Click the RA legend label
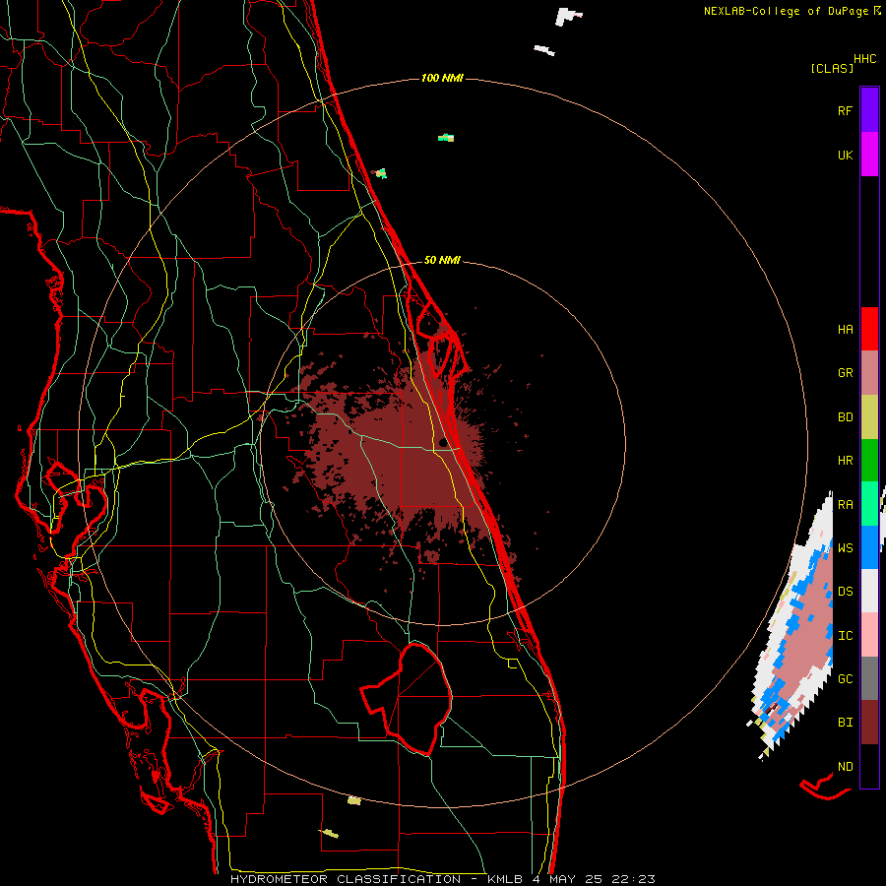Screen dimensions: 886x886 [x=845, y=505]
